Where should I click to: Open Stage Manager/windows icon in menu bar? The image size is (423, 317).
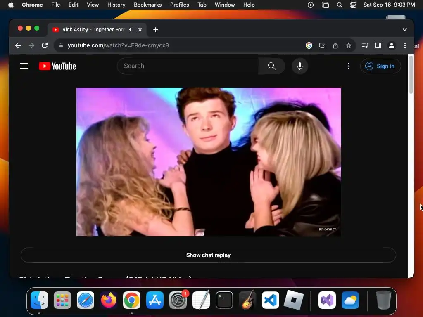tap(326, 5)
